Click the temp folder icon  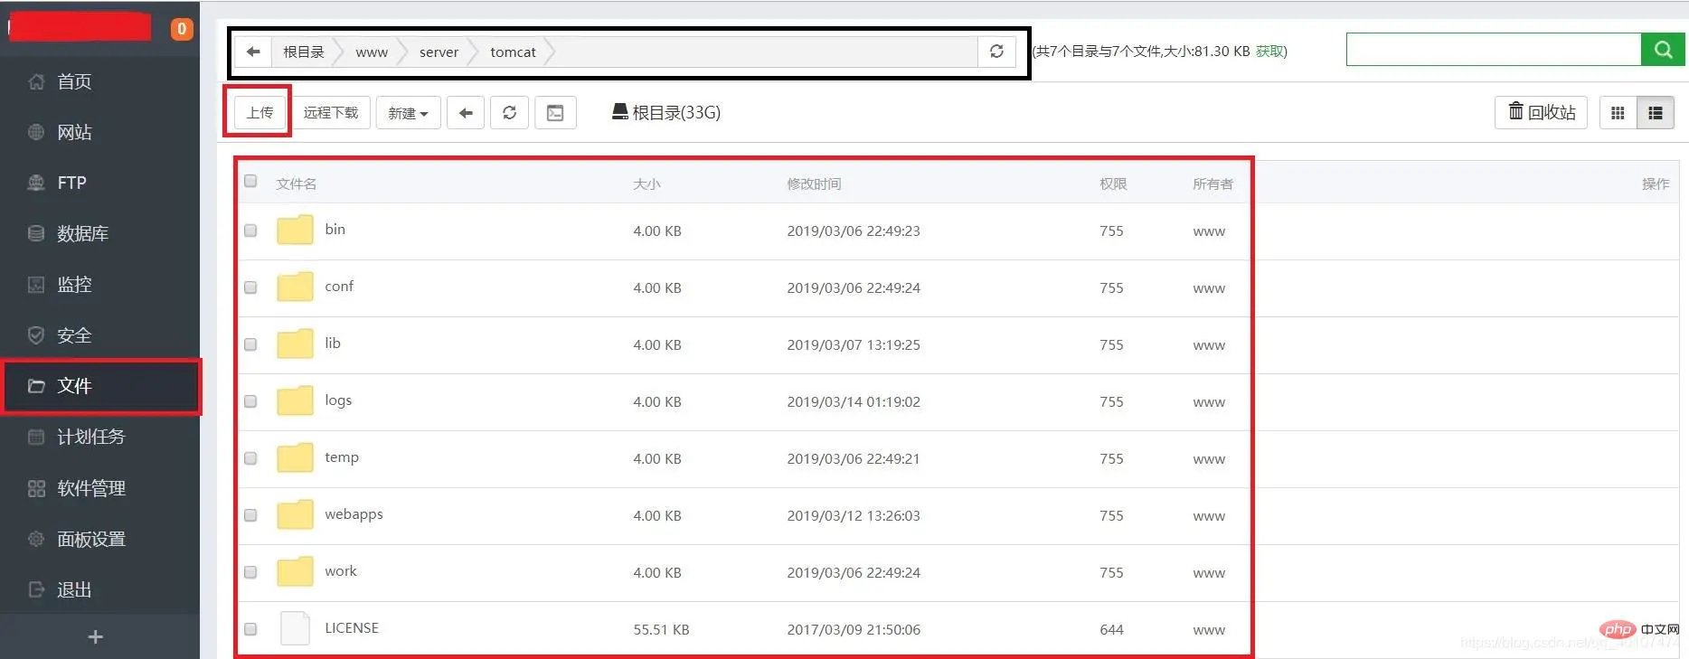click(295, 457)
